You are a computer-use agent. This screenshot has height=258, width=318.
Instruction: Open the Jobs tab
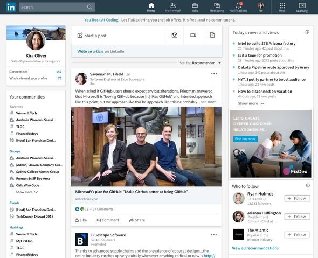coord(195,8)
